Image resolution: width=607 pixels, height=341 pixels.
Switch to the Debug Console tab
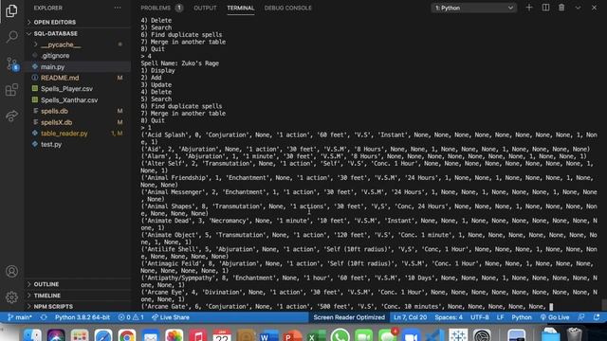[x=287, y=8]
